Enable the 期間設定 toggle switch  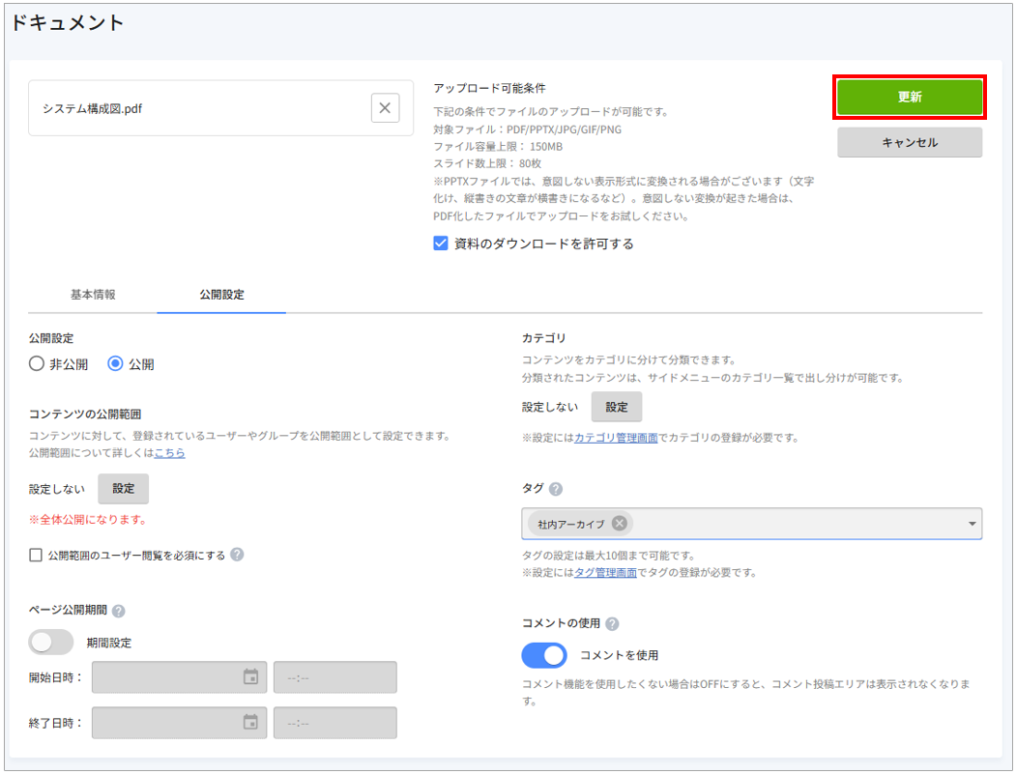click(x=51, y=643)
